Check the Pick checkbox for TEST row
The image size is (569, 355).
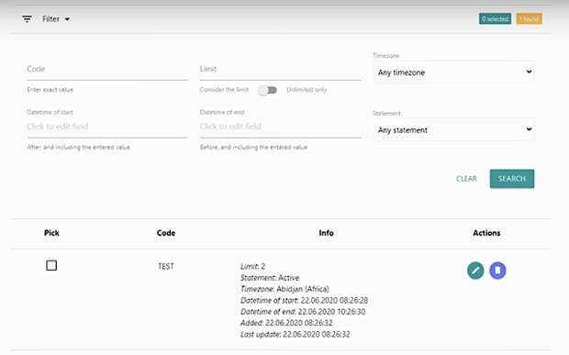pyautogui.click(x=51, y=265)
